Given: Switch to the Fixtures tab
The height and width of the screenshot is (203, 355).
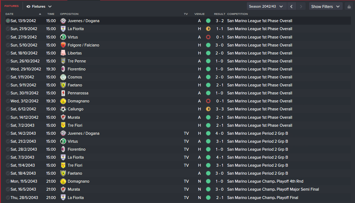Looking at the screenshot, I should coord(12,6).
